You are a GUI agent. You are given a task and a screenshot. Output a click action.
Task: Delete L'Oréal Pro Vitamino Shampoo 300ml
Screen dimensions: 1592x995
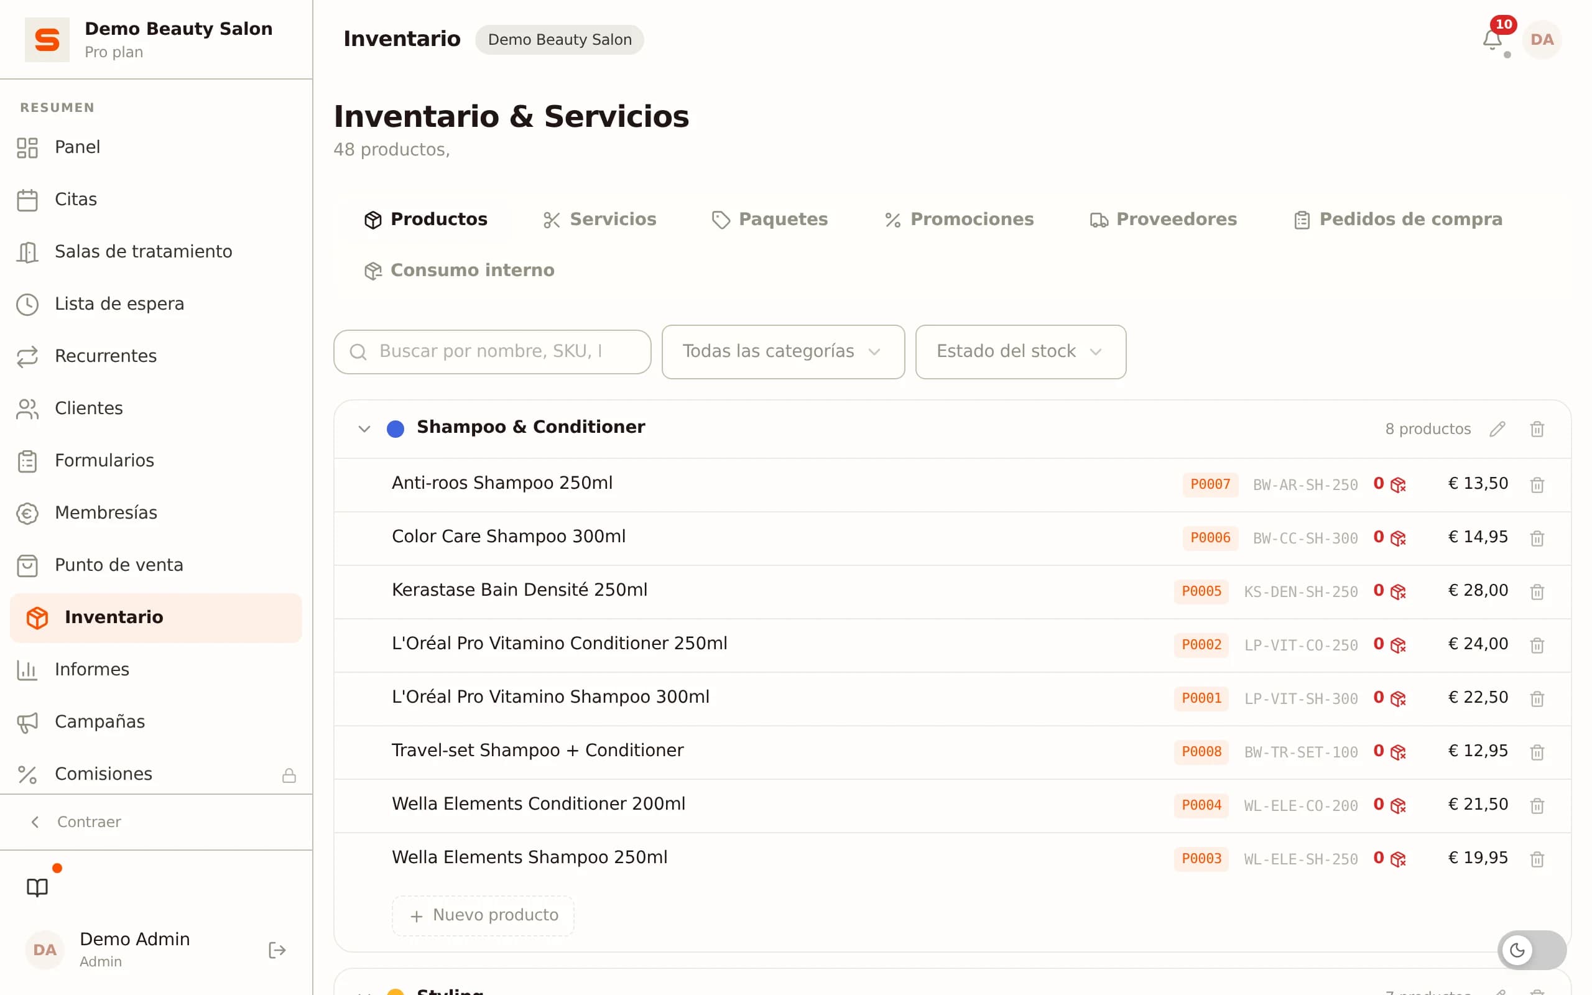tap(1537, 698)
